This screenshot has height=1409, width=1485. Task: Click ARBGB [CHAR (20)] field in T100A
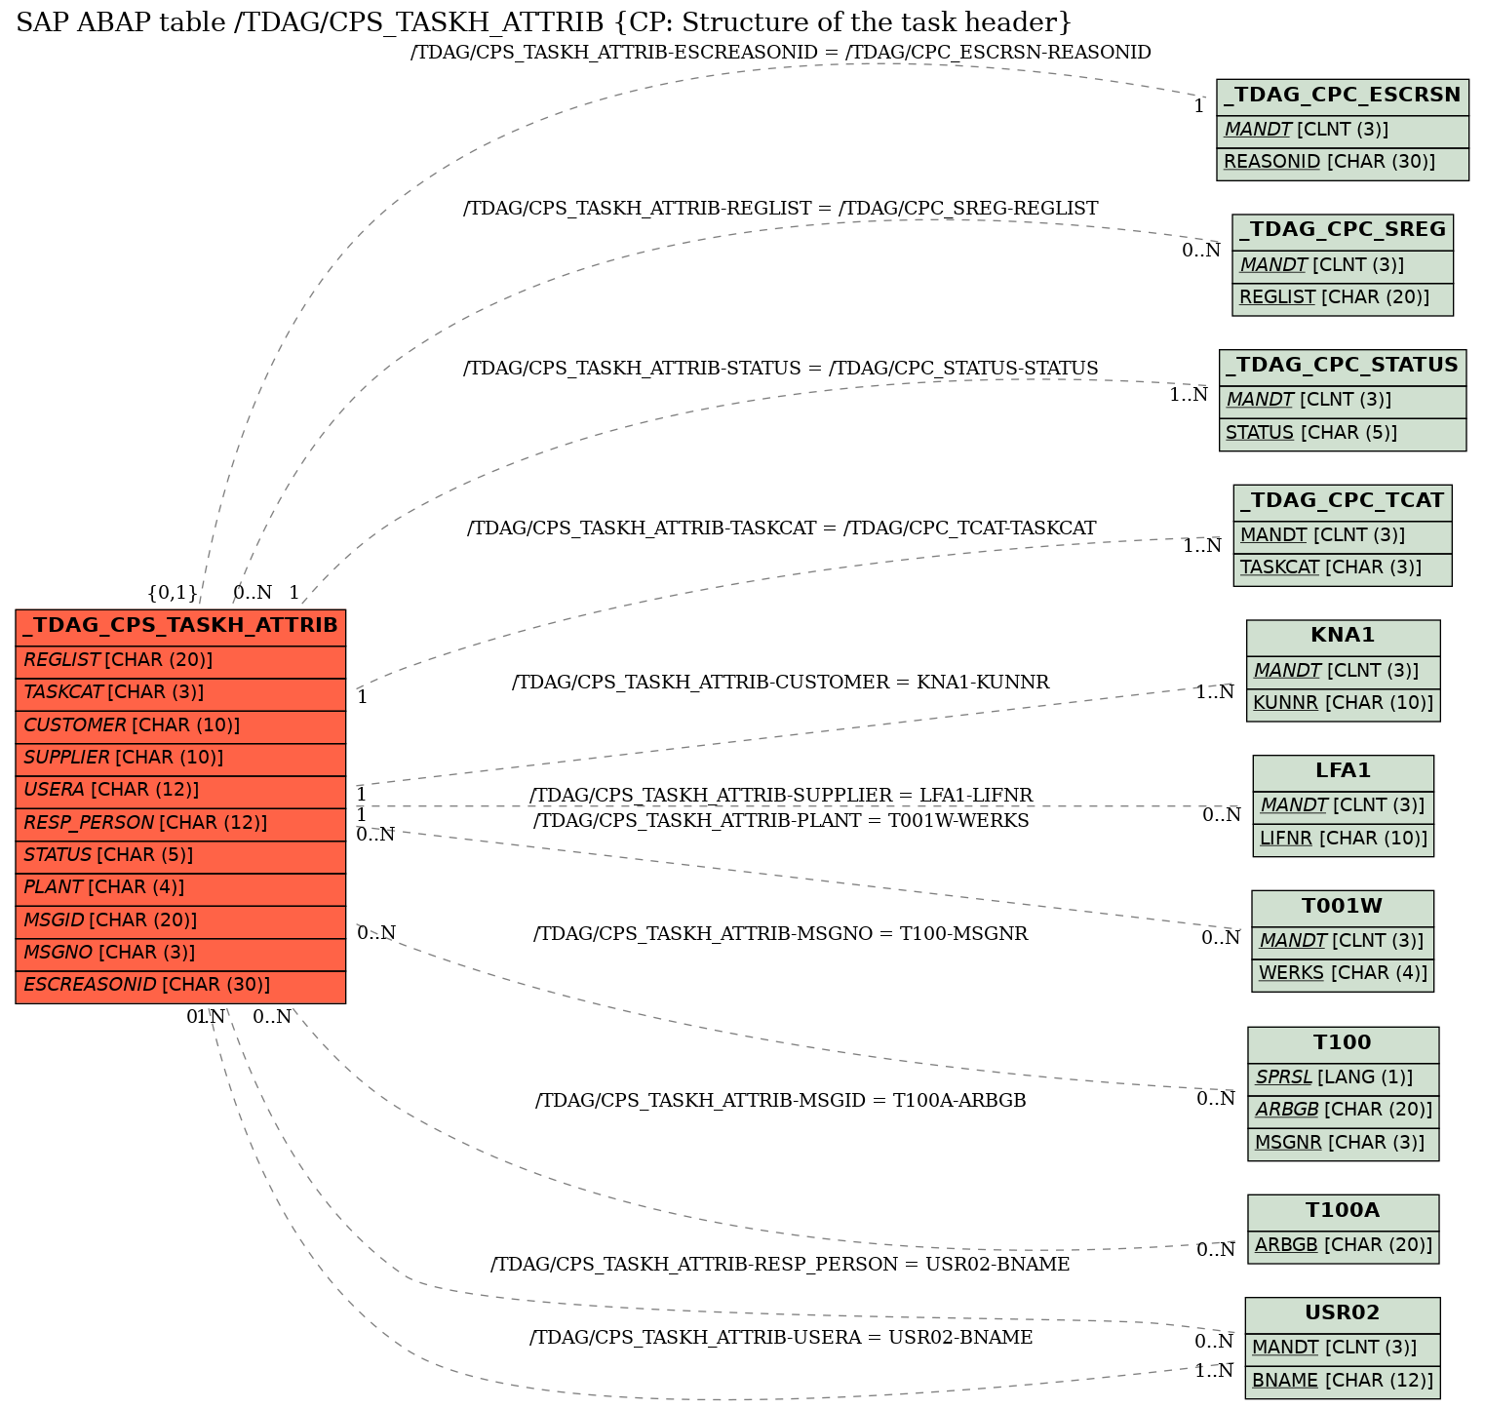pos(1343,1246)
